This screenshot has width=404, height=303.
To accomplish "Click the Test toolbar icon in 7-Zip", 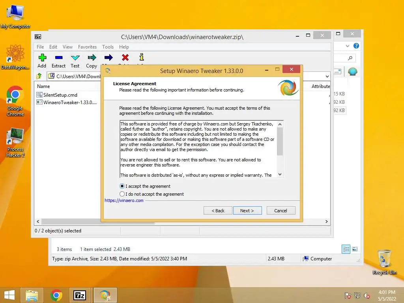I will [x=75, y=58].
